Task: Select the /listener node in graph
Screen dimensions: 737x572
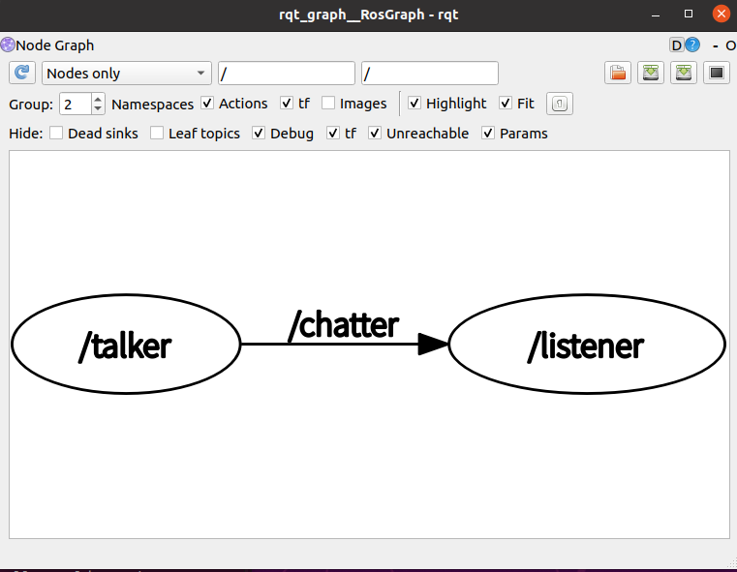Action: (x=586, y=346)
